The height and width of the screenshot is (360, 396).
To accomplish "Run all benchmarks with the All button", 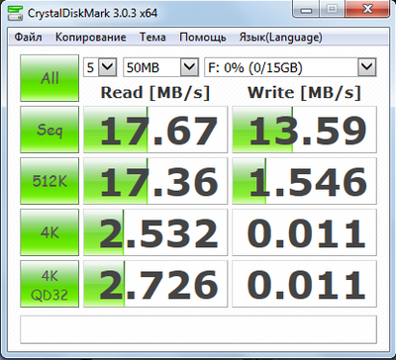I will click(49, 78).
